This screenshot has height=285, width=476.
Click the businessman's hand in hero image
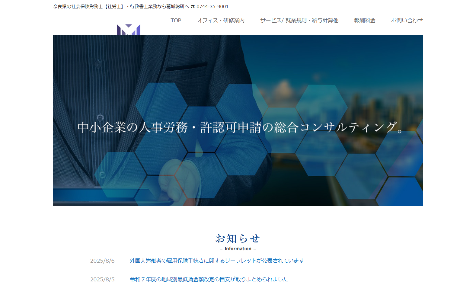coord(178,178)
